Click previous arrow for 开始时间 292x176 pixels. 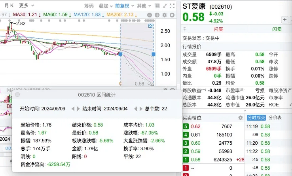pyautogui.click(x=73, y=109)
